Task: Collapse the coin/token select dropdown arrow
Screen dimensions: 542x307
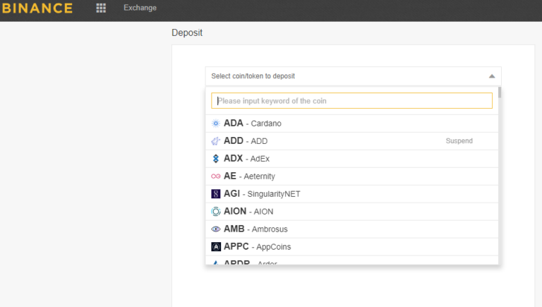Action: click(491, 76)
